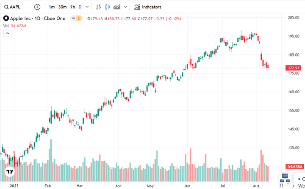Image resolution: width=305 pixels, height=189 pixels.
Task: Click the TradingView logo watermark button
Action: coord(10,172)
